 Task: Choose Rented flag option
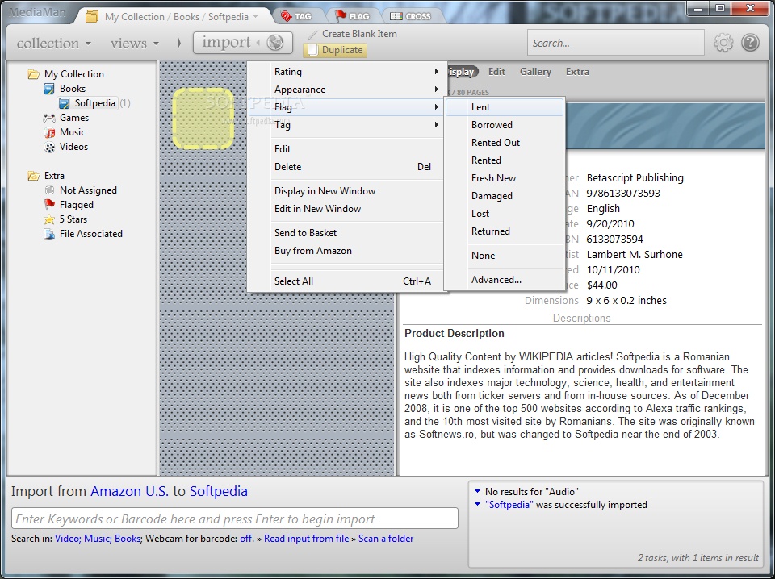[504, 160]
